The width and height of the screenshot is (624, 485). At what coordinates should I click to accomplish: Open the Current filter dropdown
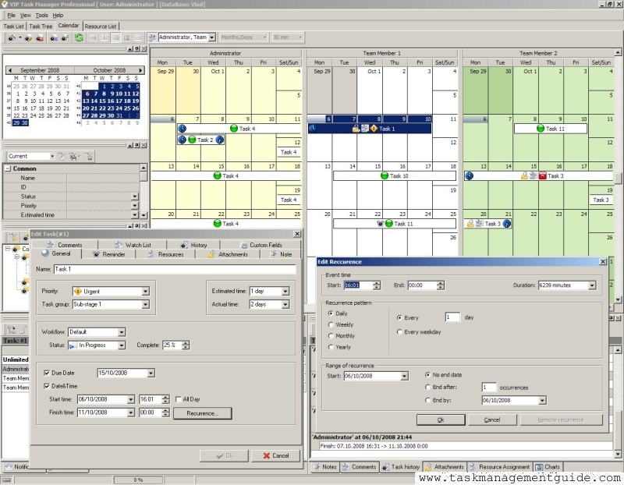(52, 157)
